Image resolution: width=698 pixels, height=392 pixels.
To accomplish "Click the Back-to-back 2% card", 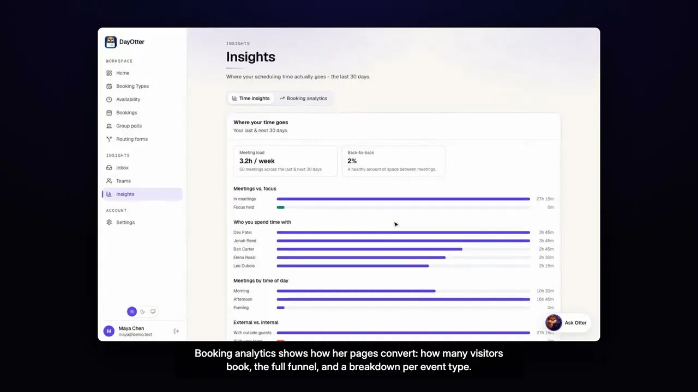I will [393, 161].
